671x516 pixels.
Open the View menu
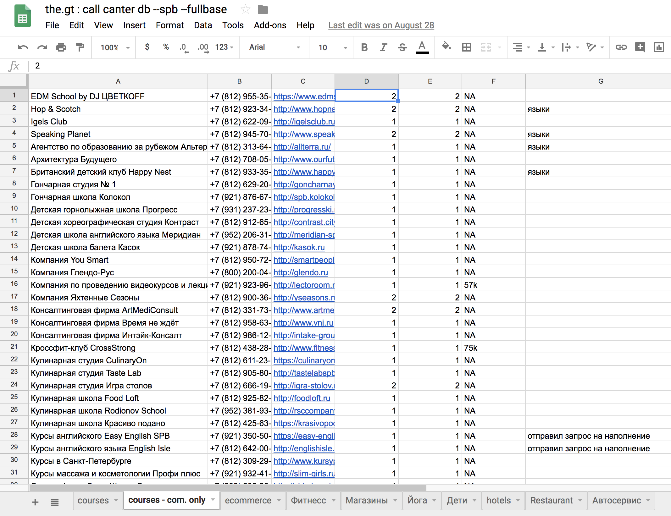(x=103, y=25)
